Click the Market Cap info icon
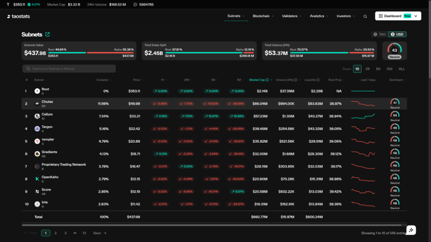The image size is (431, 242). tap(267, 80)
